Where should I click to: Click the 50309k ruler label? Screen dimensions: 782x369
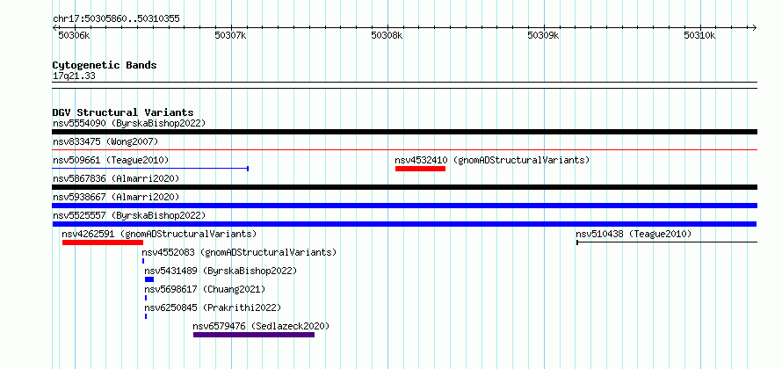544,35
